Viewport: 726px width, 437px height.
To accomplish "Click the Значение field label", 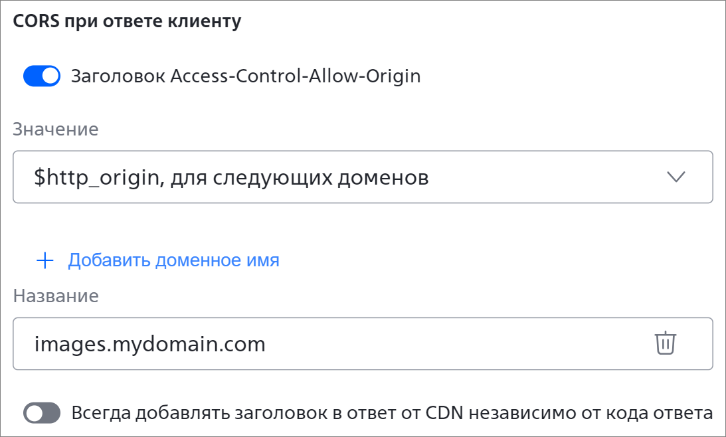I will point(56,130).
